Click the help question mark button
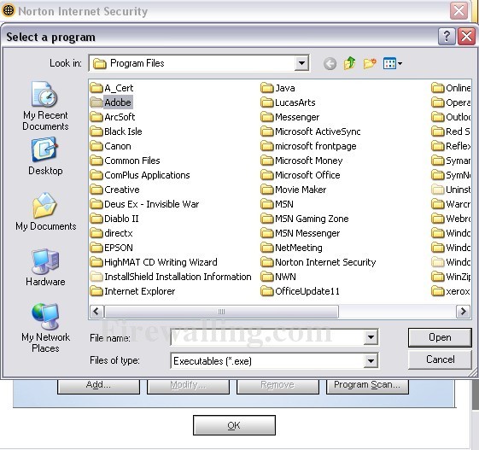 coord(447,37)
